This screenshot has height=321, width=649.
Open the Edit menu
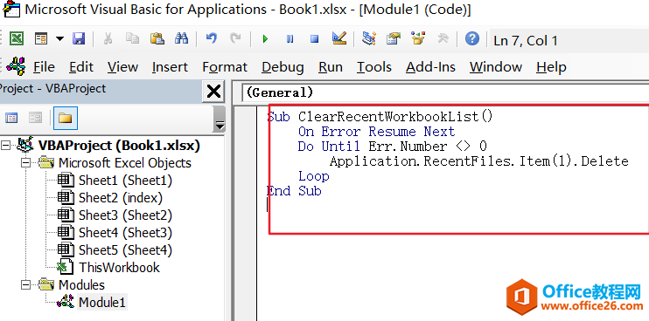click(81, 67)
